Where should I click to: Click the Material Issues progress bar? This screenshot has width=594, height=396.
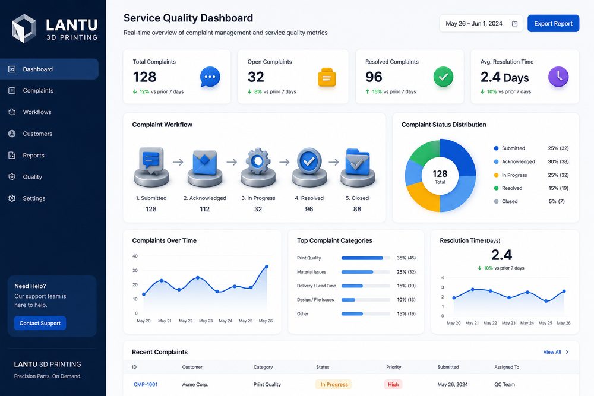365,272
